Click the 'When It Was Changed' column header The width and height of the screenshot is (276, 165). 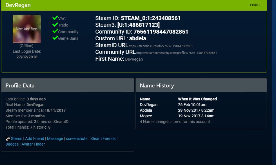coord(197,99)
